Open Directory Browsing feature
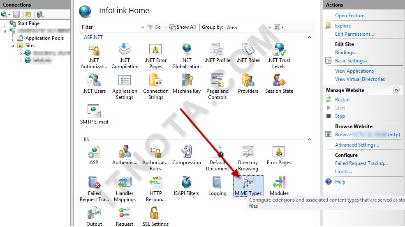This screenshot has height=227, width=405. [248, 158]
